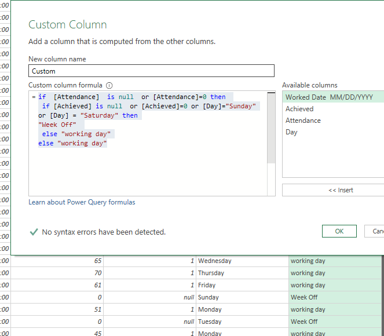Edit the New column name field
The width and height of the screenshot is (384, 336).
point(151,71)
